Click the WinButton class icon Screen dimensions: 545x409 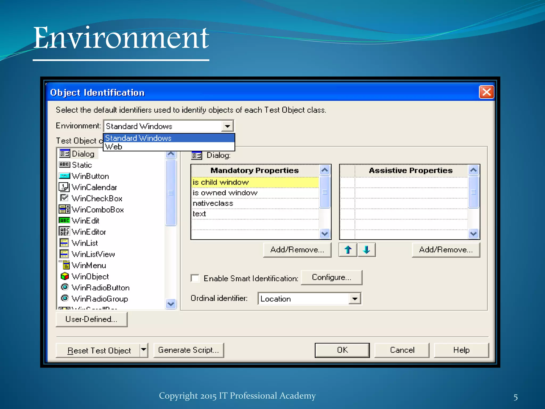[64, 176]
